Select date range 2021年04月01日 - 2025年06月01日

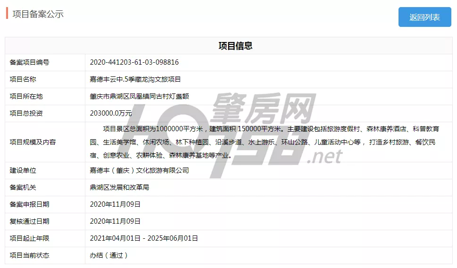[144, 238]
